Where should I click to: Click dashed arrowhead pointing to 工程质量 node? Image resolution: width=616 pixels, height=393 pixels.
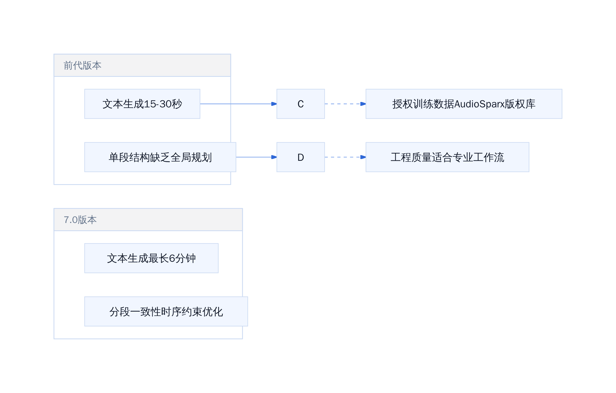[363, 157]
